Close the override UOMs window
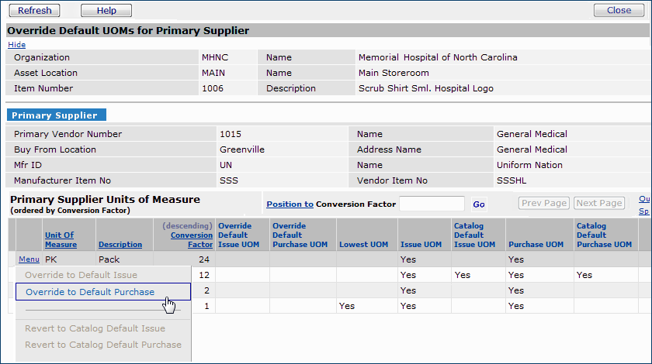This screenshot has width=652, height=364. coord(619,10)
